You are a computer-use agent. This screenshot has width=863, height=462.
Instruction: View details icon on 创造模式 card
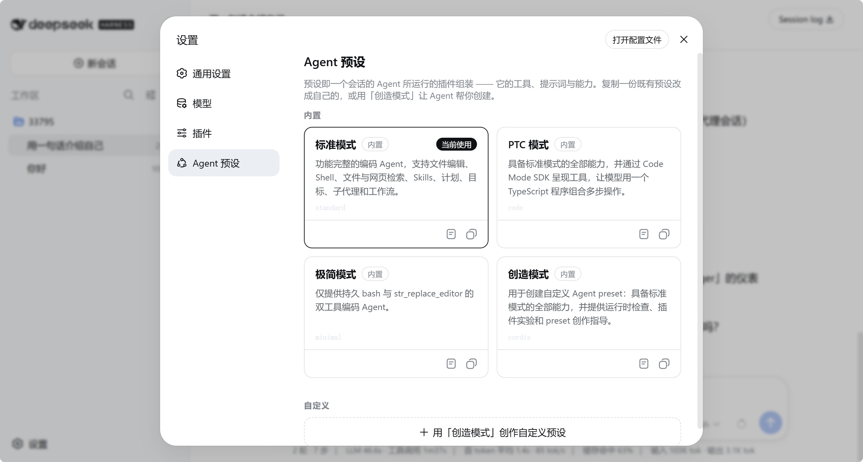click(644, 364)
